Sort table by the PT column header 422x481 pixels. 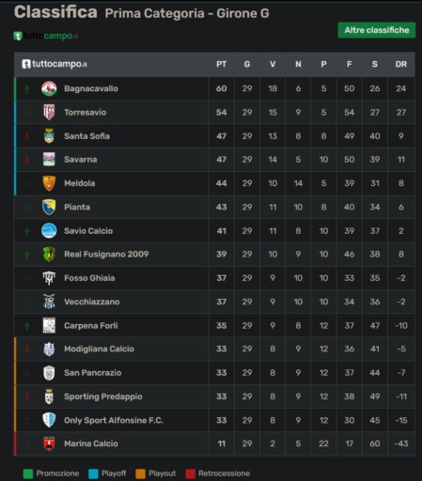click(x=221, y=64)
